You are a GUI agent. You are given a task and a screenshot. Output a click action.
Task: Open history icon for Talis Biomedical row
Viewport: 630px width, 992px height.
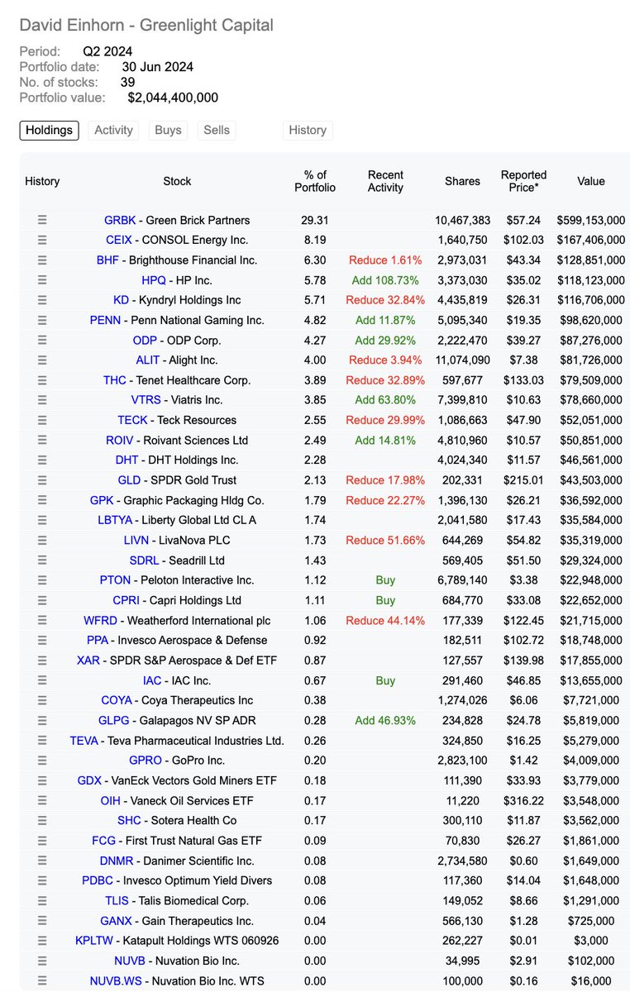pos(42,900)
